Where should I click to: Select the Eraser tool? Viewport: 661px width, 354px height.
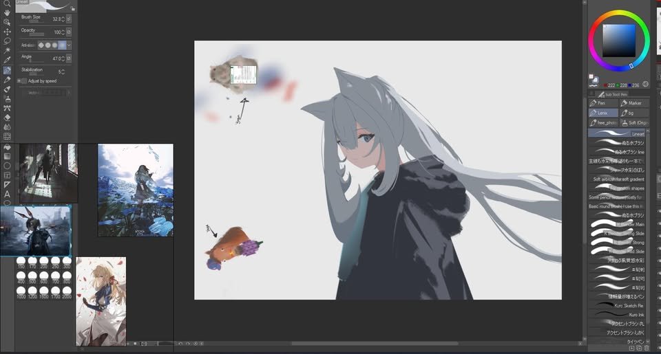7,118
